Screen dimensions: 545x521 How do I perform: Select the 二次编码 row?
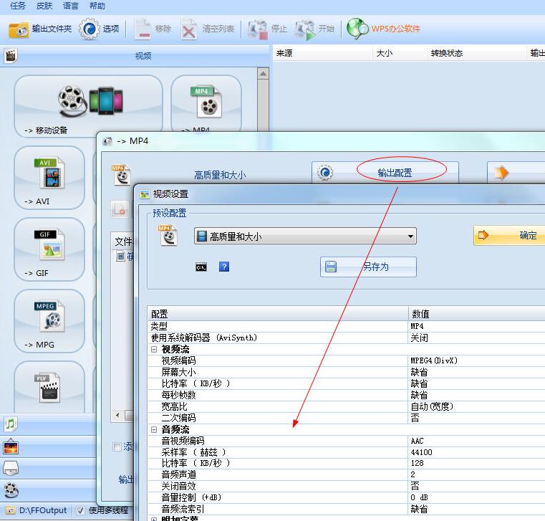pyautogui.click(x=346, y=418)
